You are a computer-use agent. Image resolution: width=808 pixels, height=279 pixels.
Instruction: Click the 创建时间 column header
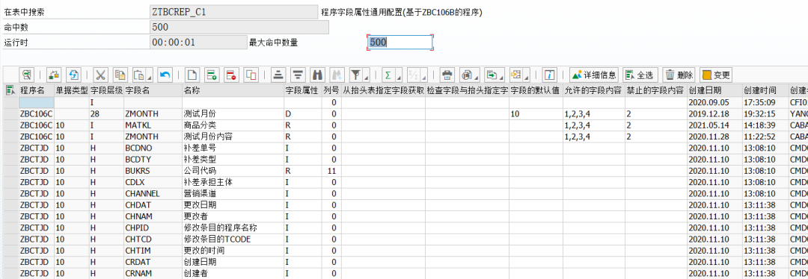(765, 90)
